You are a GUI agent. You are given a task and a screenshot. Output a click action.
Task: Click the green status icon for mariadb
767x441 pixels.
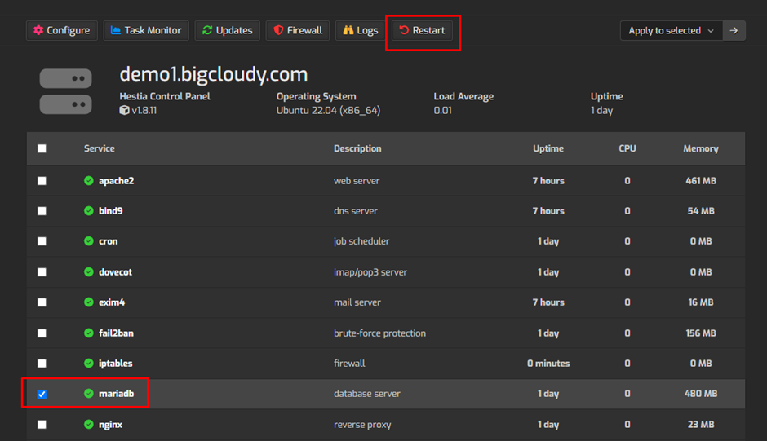click(89, 393)
